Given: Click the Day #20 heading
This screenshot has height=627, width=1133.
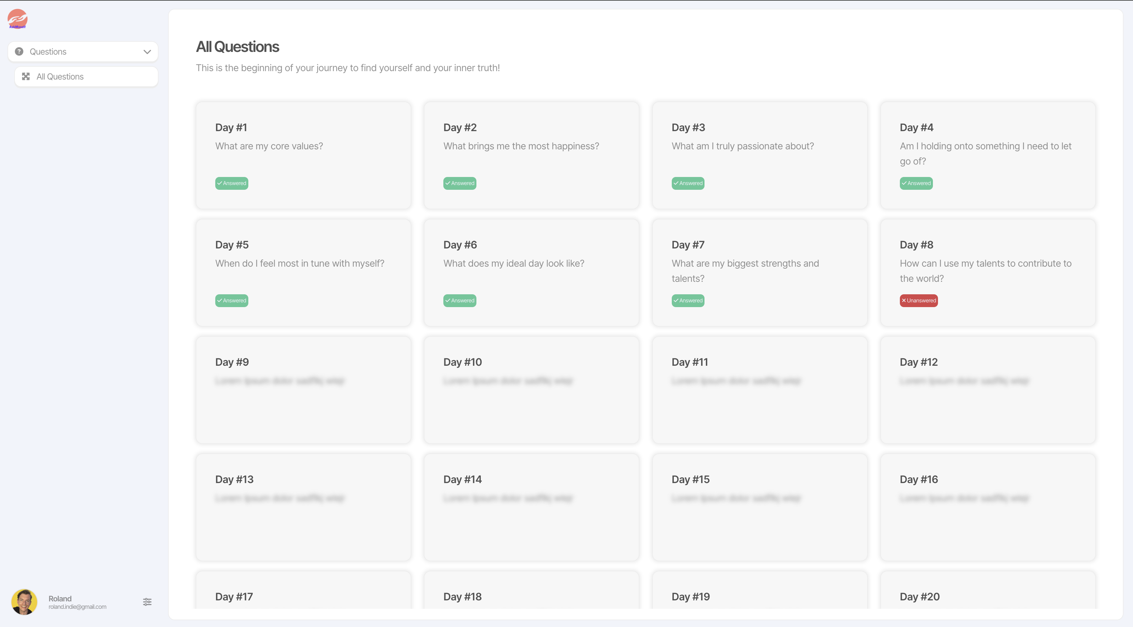Looking at the screenshot, I should [x=920, y=597].
